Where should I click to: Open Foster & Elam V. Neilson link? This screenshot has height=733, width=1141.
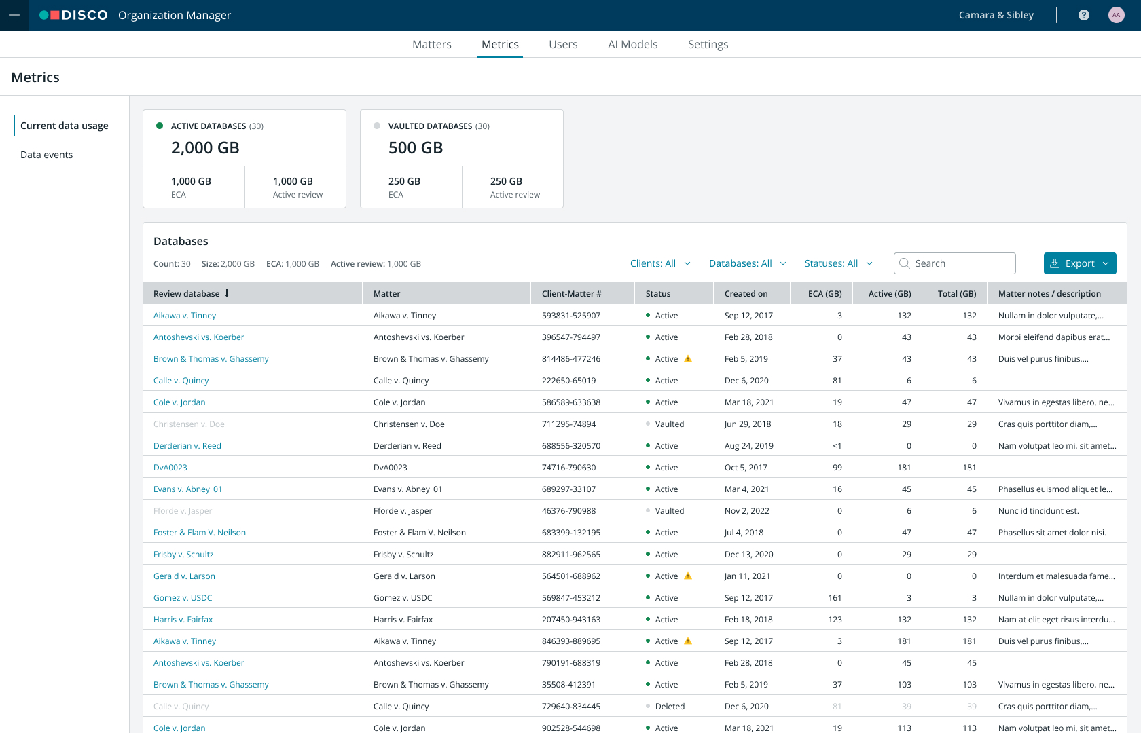[x=200, y=532]
